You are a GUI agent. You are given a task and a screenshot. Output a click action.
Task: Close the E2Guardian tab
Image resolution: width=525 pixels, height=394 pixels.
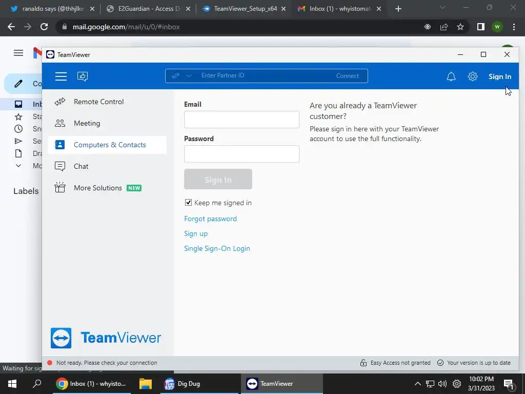(188, 9)
